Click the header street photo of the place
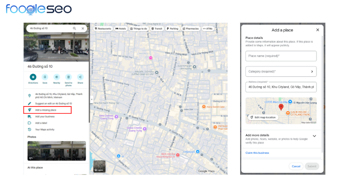 (x=56, y=47)
